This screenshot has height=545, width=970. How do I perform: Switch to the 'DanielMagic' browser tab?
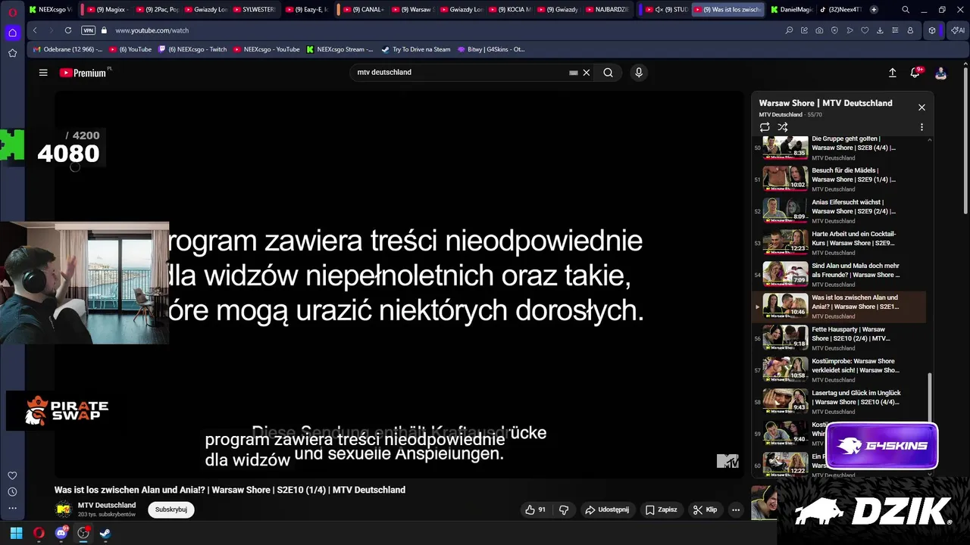point(790,10)
